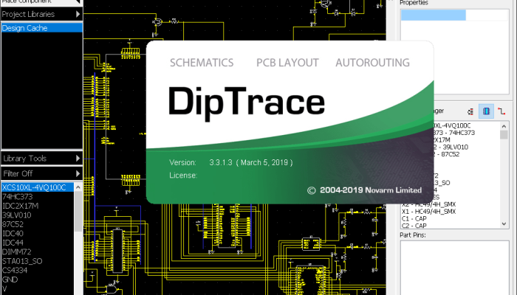The image size is (517, 295).
Task: Select XCS10XL-4VQ100C in component list
Action: pyautogui.click(x=38, y=187)
